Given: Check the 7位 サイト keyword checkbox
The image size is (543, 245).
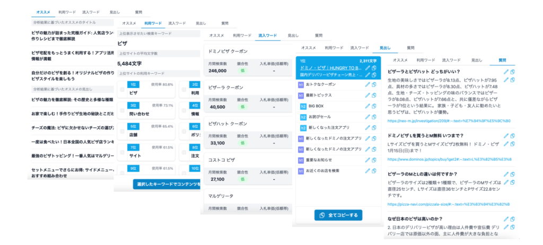Looking at the screenshot, I should 122,153.
